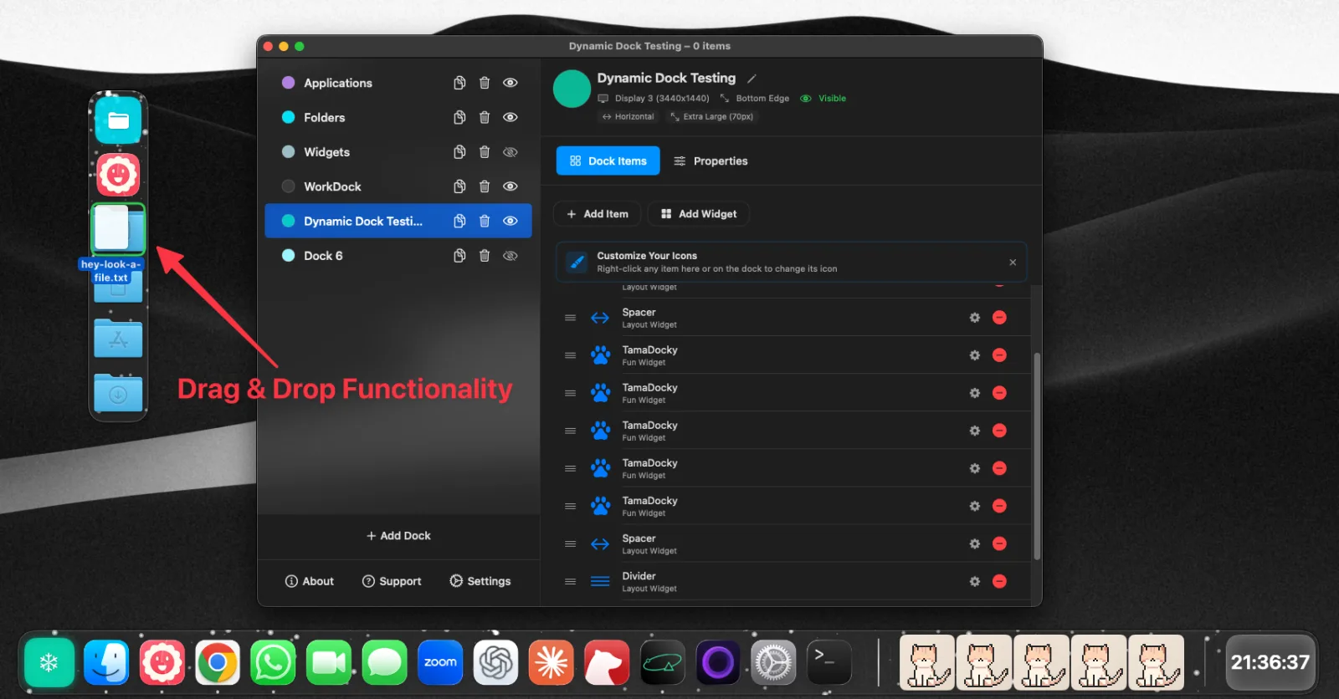The height and width of the screenshot is (699, 1339).
Task: Click the Add Widget button
Action: 699,214
